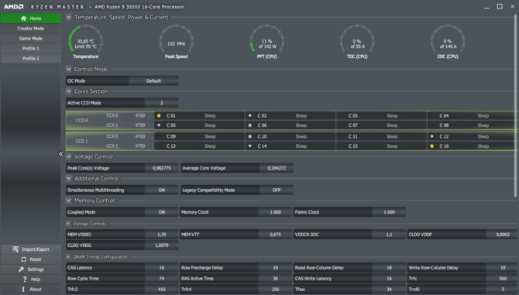This screenshot has height=295, width=519.
Task: Collapse the Additional Control section
Action: (68, 178)
